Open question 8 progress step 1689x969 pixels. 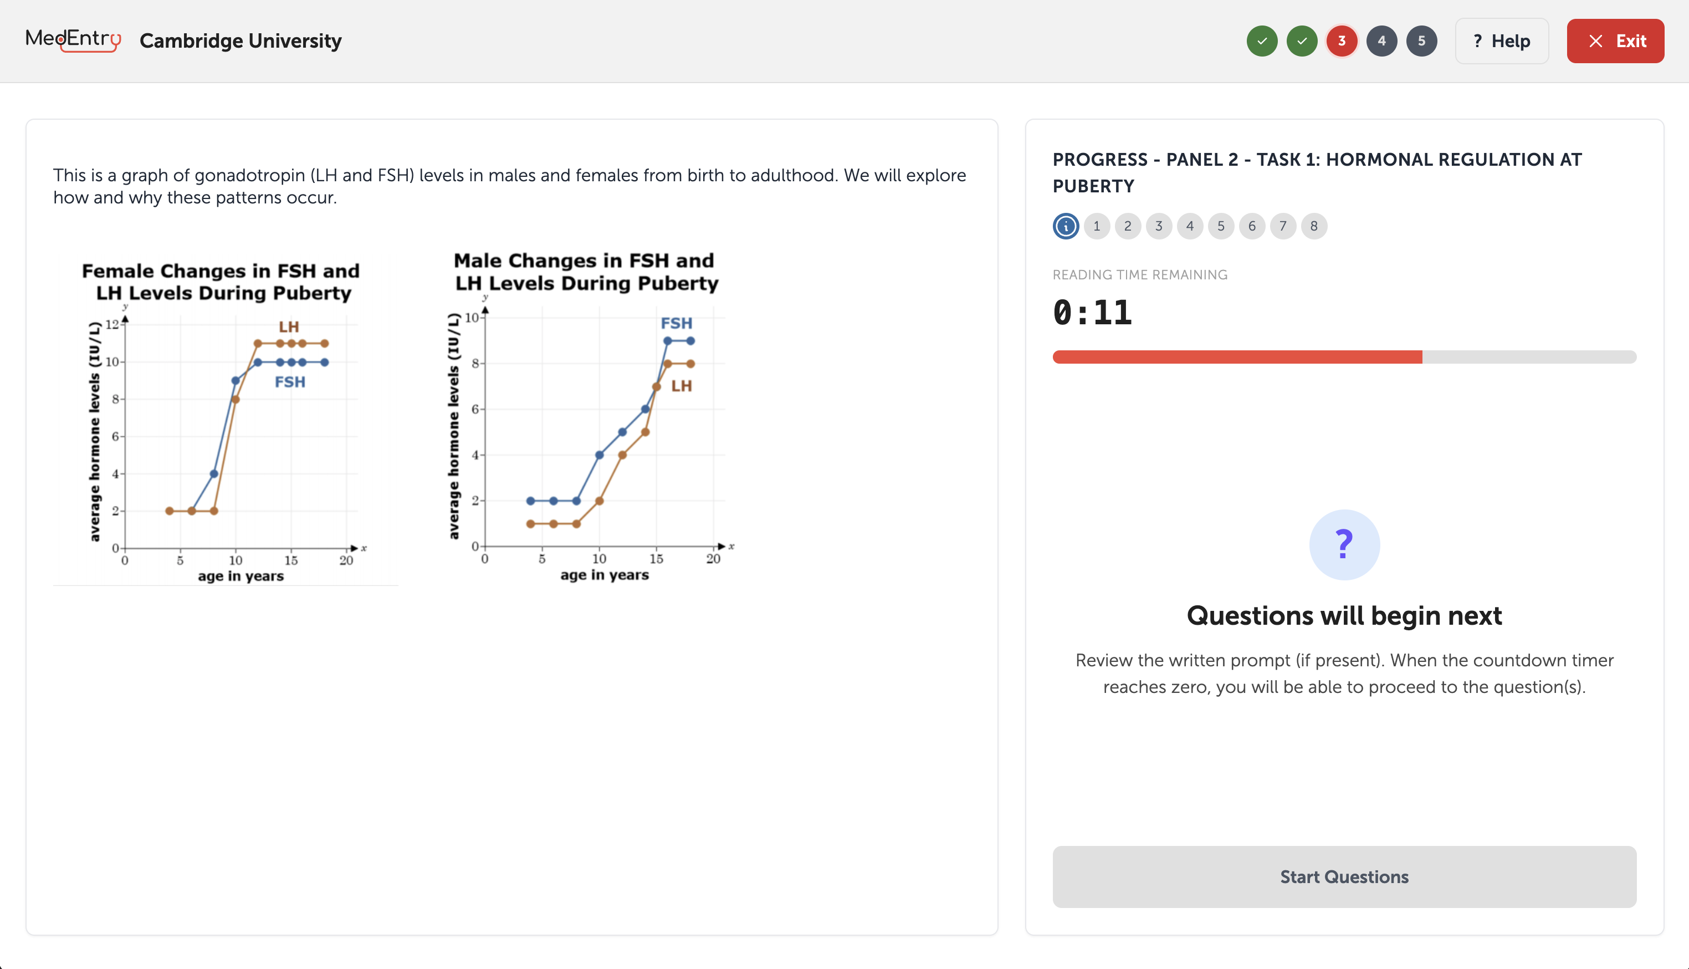(x=1313, y=226)
